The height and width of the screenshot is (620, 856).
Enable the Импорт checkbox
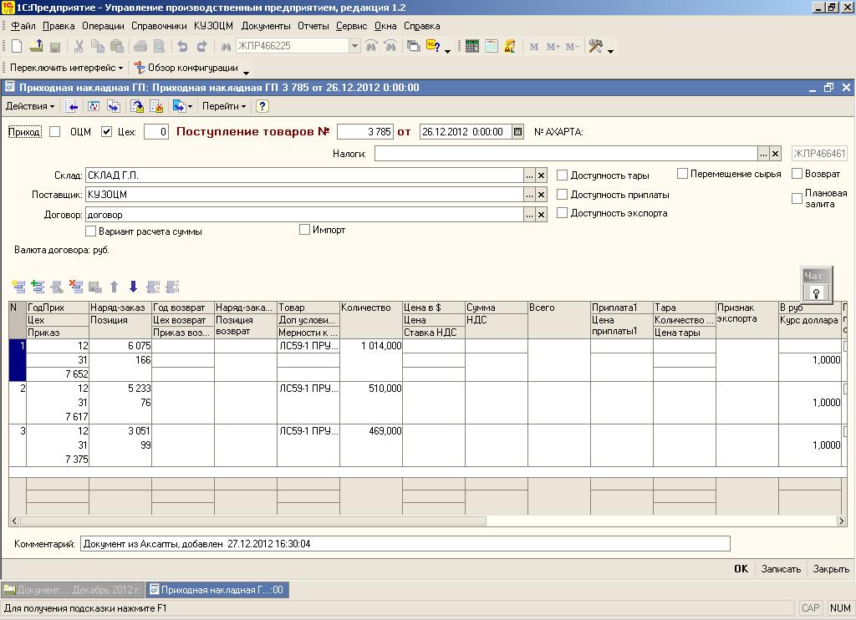click(x=304, y=230)
